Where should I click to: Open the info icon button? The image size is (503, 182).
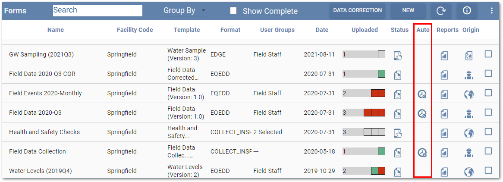pos(467,11)
